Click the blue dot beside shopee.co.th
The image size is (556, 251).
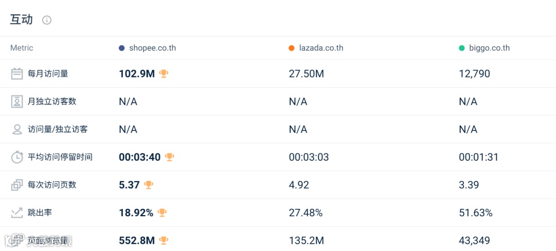[x=121, y=48]
